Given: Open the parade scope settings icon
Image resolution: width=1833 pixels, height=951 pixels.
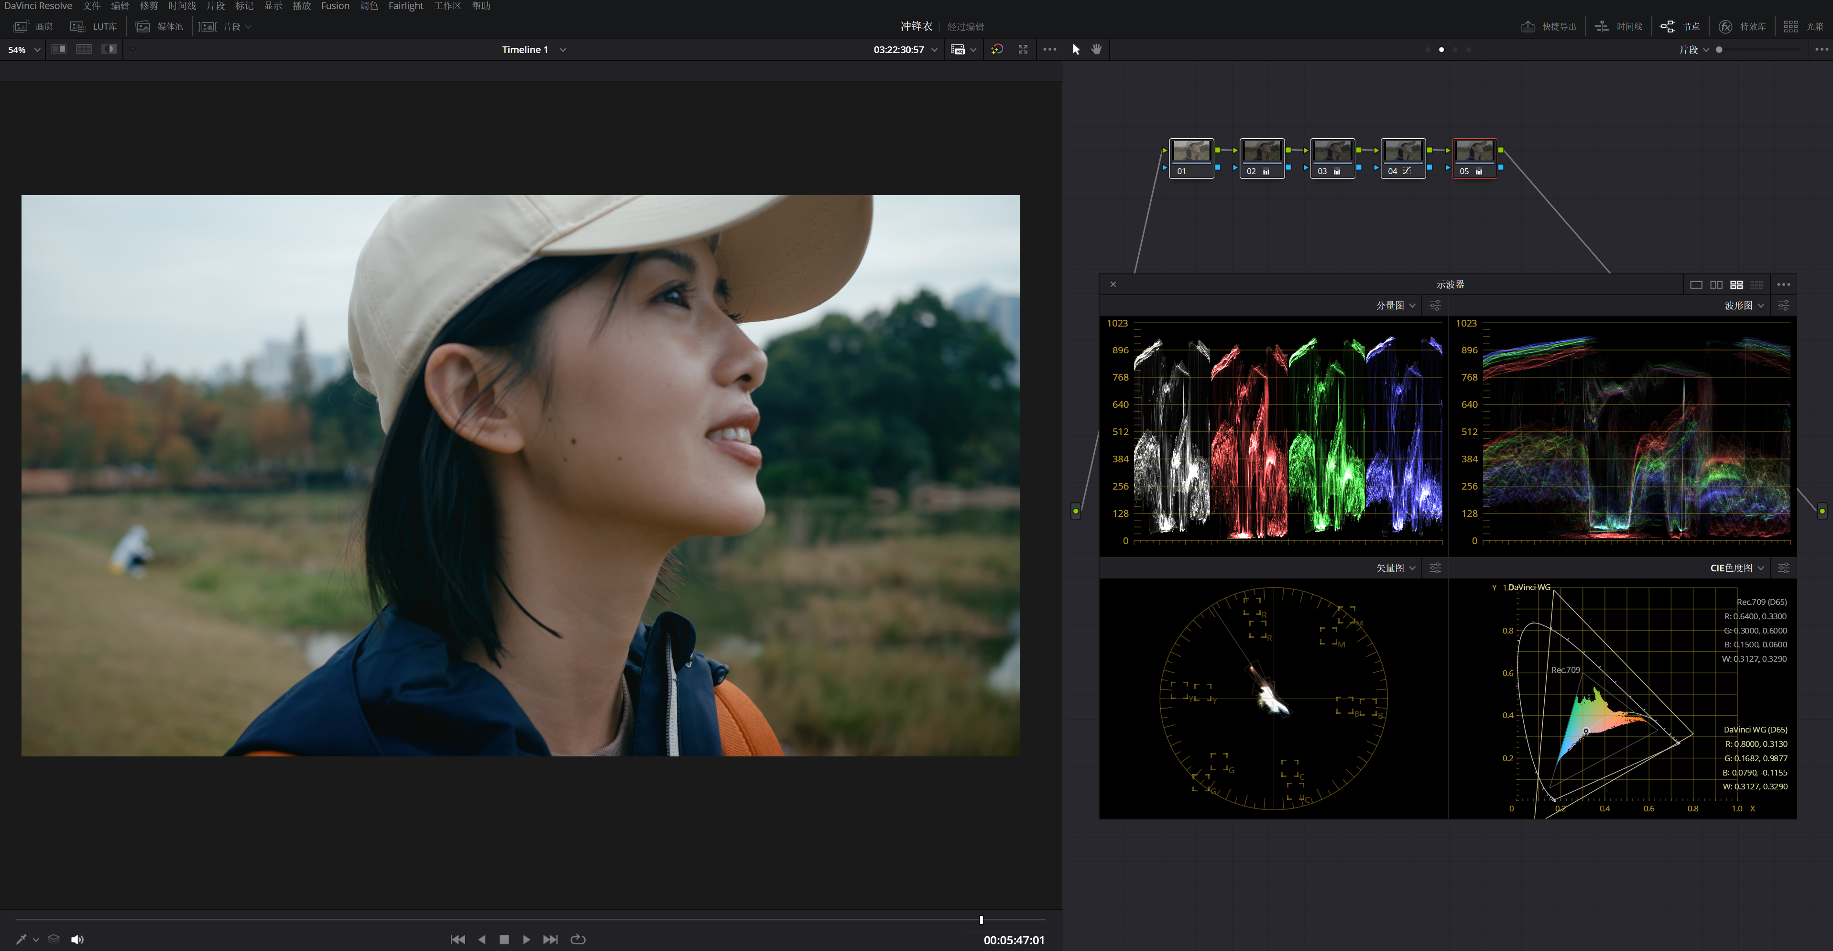Looking at the screenshot, I should click(x=1435, y=306).
